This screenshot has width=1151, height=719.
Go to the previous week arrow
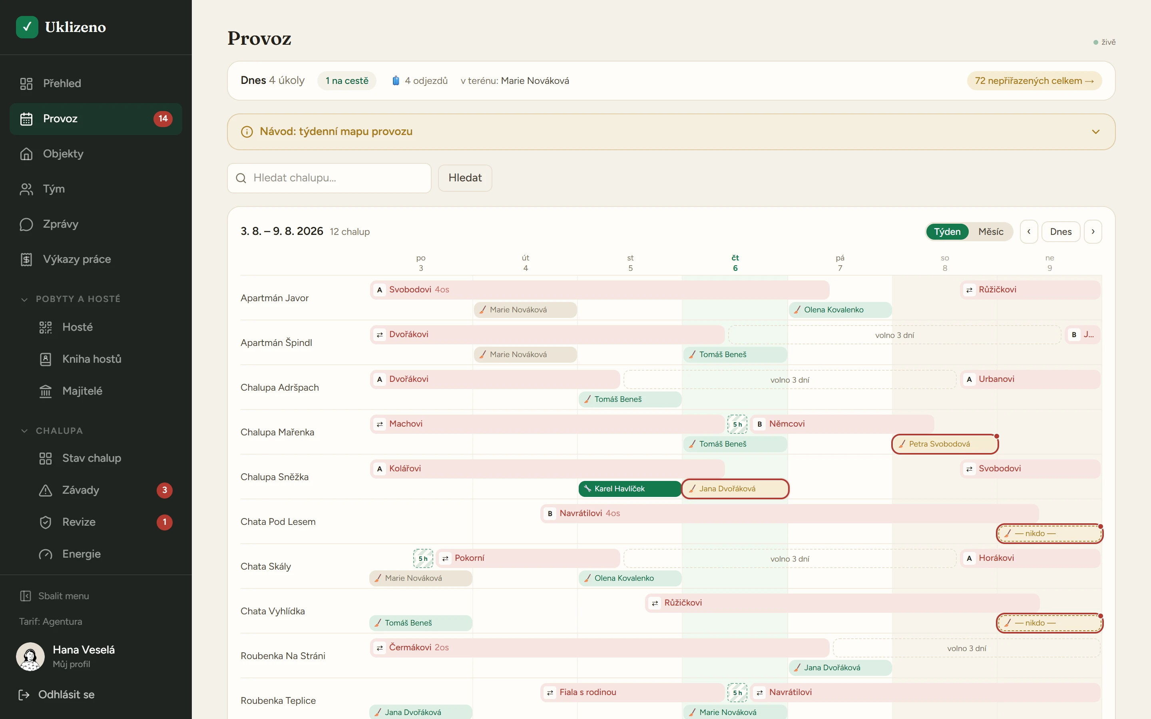pyautogui.click(x=1029, y=232)
